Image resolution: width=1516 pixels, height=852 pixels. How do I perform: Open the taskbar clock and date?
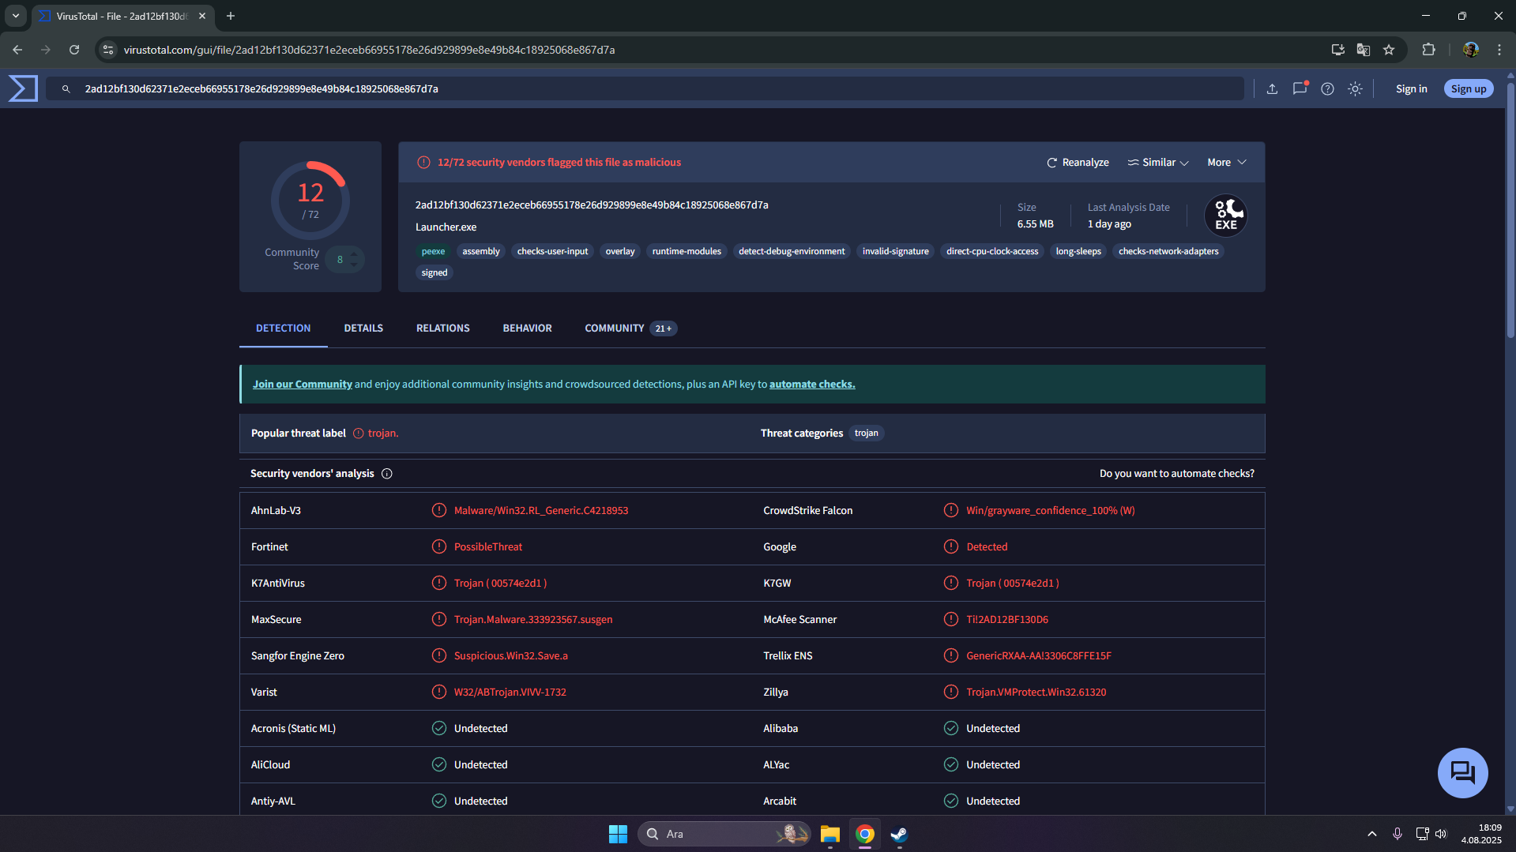(1481, 834)
